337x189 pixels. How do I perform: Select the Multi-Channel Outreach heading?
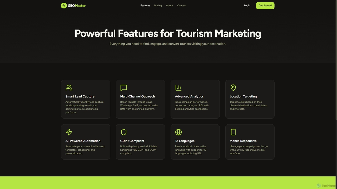(137, 96)
